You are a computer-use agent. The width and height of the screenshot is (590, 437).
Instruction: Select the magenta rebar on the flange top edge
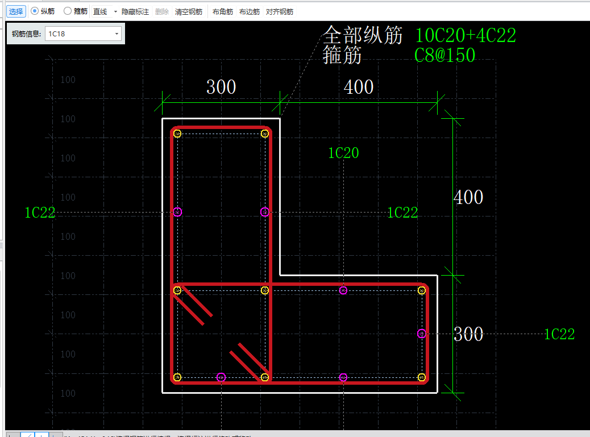pos(343,290)
